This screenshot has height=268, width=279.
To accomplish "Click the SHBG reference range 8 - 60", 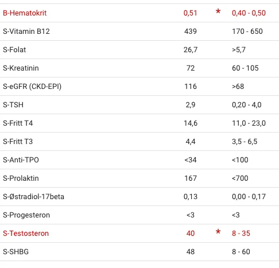I will click(x=241, y=252).
